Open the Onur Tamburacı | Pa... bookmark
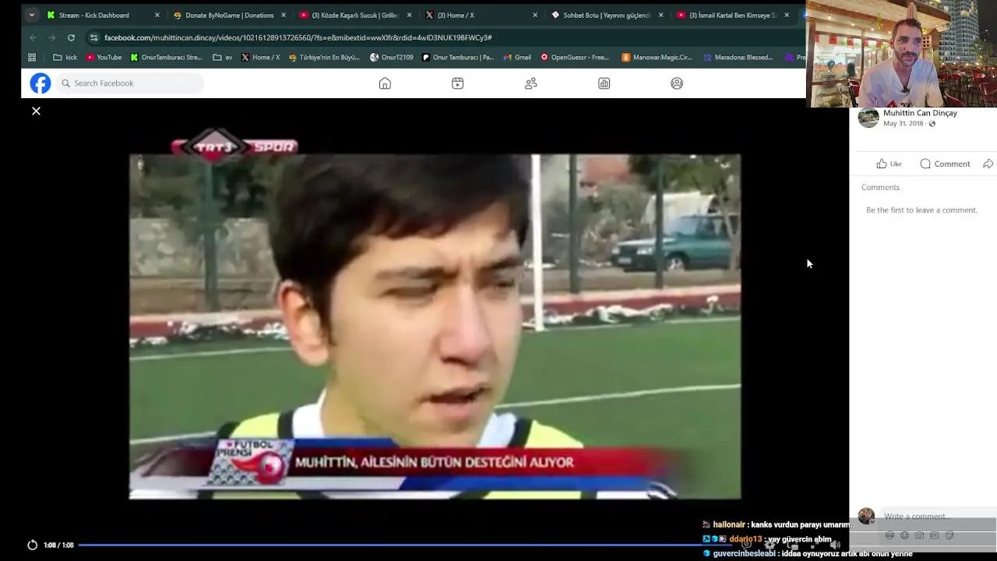 (x=458, y=57)
